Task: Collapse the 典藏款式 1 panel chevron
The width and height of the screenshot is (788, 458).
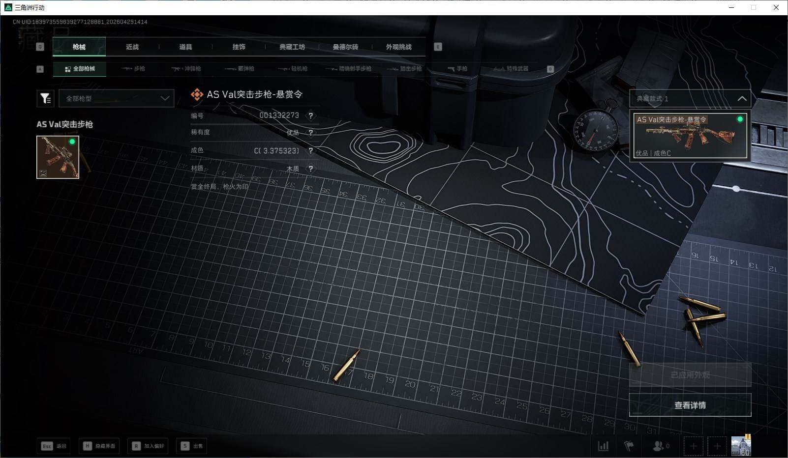Action: (x=742, y=98)
